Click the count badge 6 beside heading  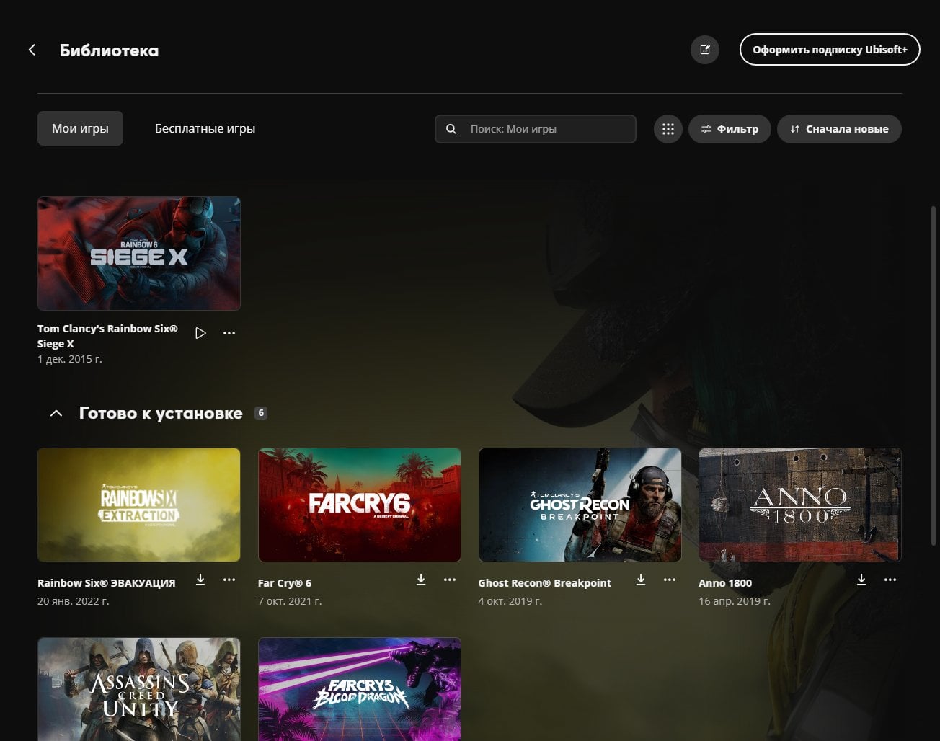261,413
